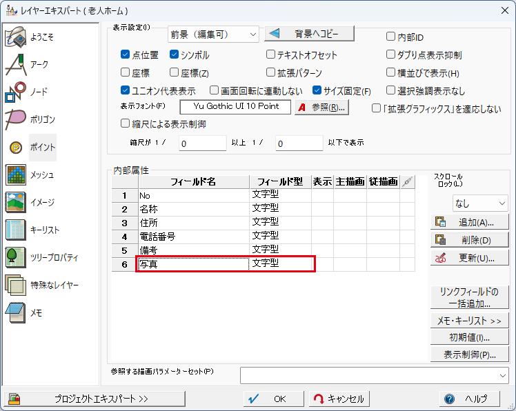Click the 縮尺 以上 scale input field

pyautogui.click(x=203, y=143)
